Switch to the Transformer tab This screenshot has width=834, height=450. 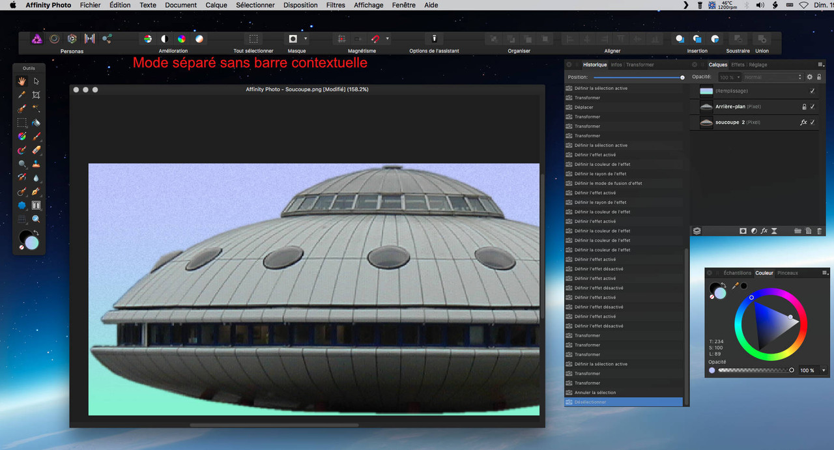pos(640,64)
